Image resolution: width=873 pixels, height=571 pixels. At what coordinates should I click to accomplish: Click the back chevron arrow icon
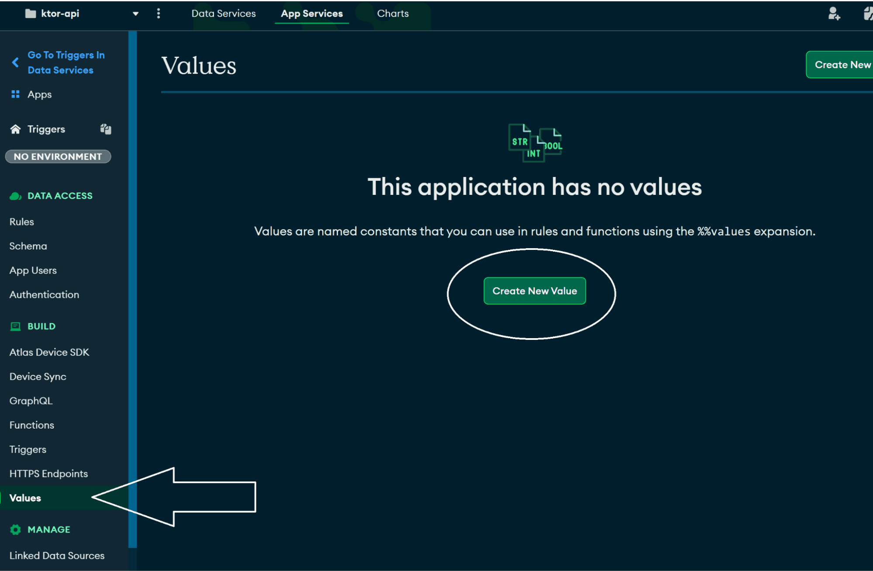click(x=15, y=62)
